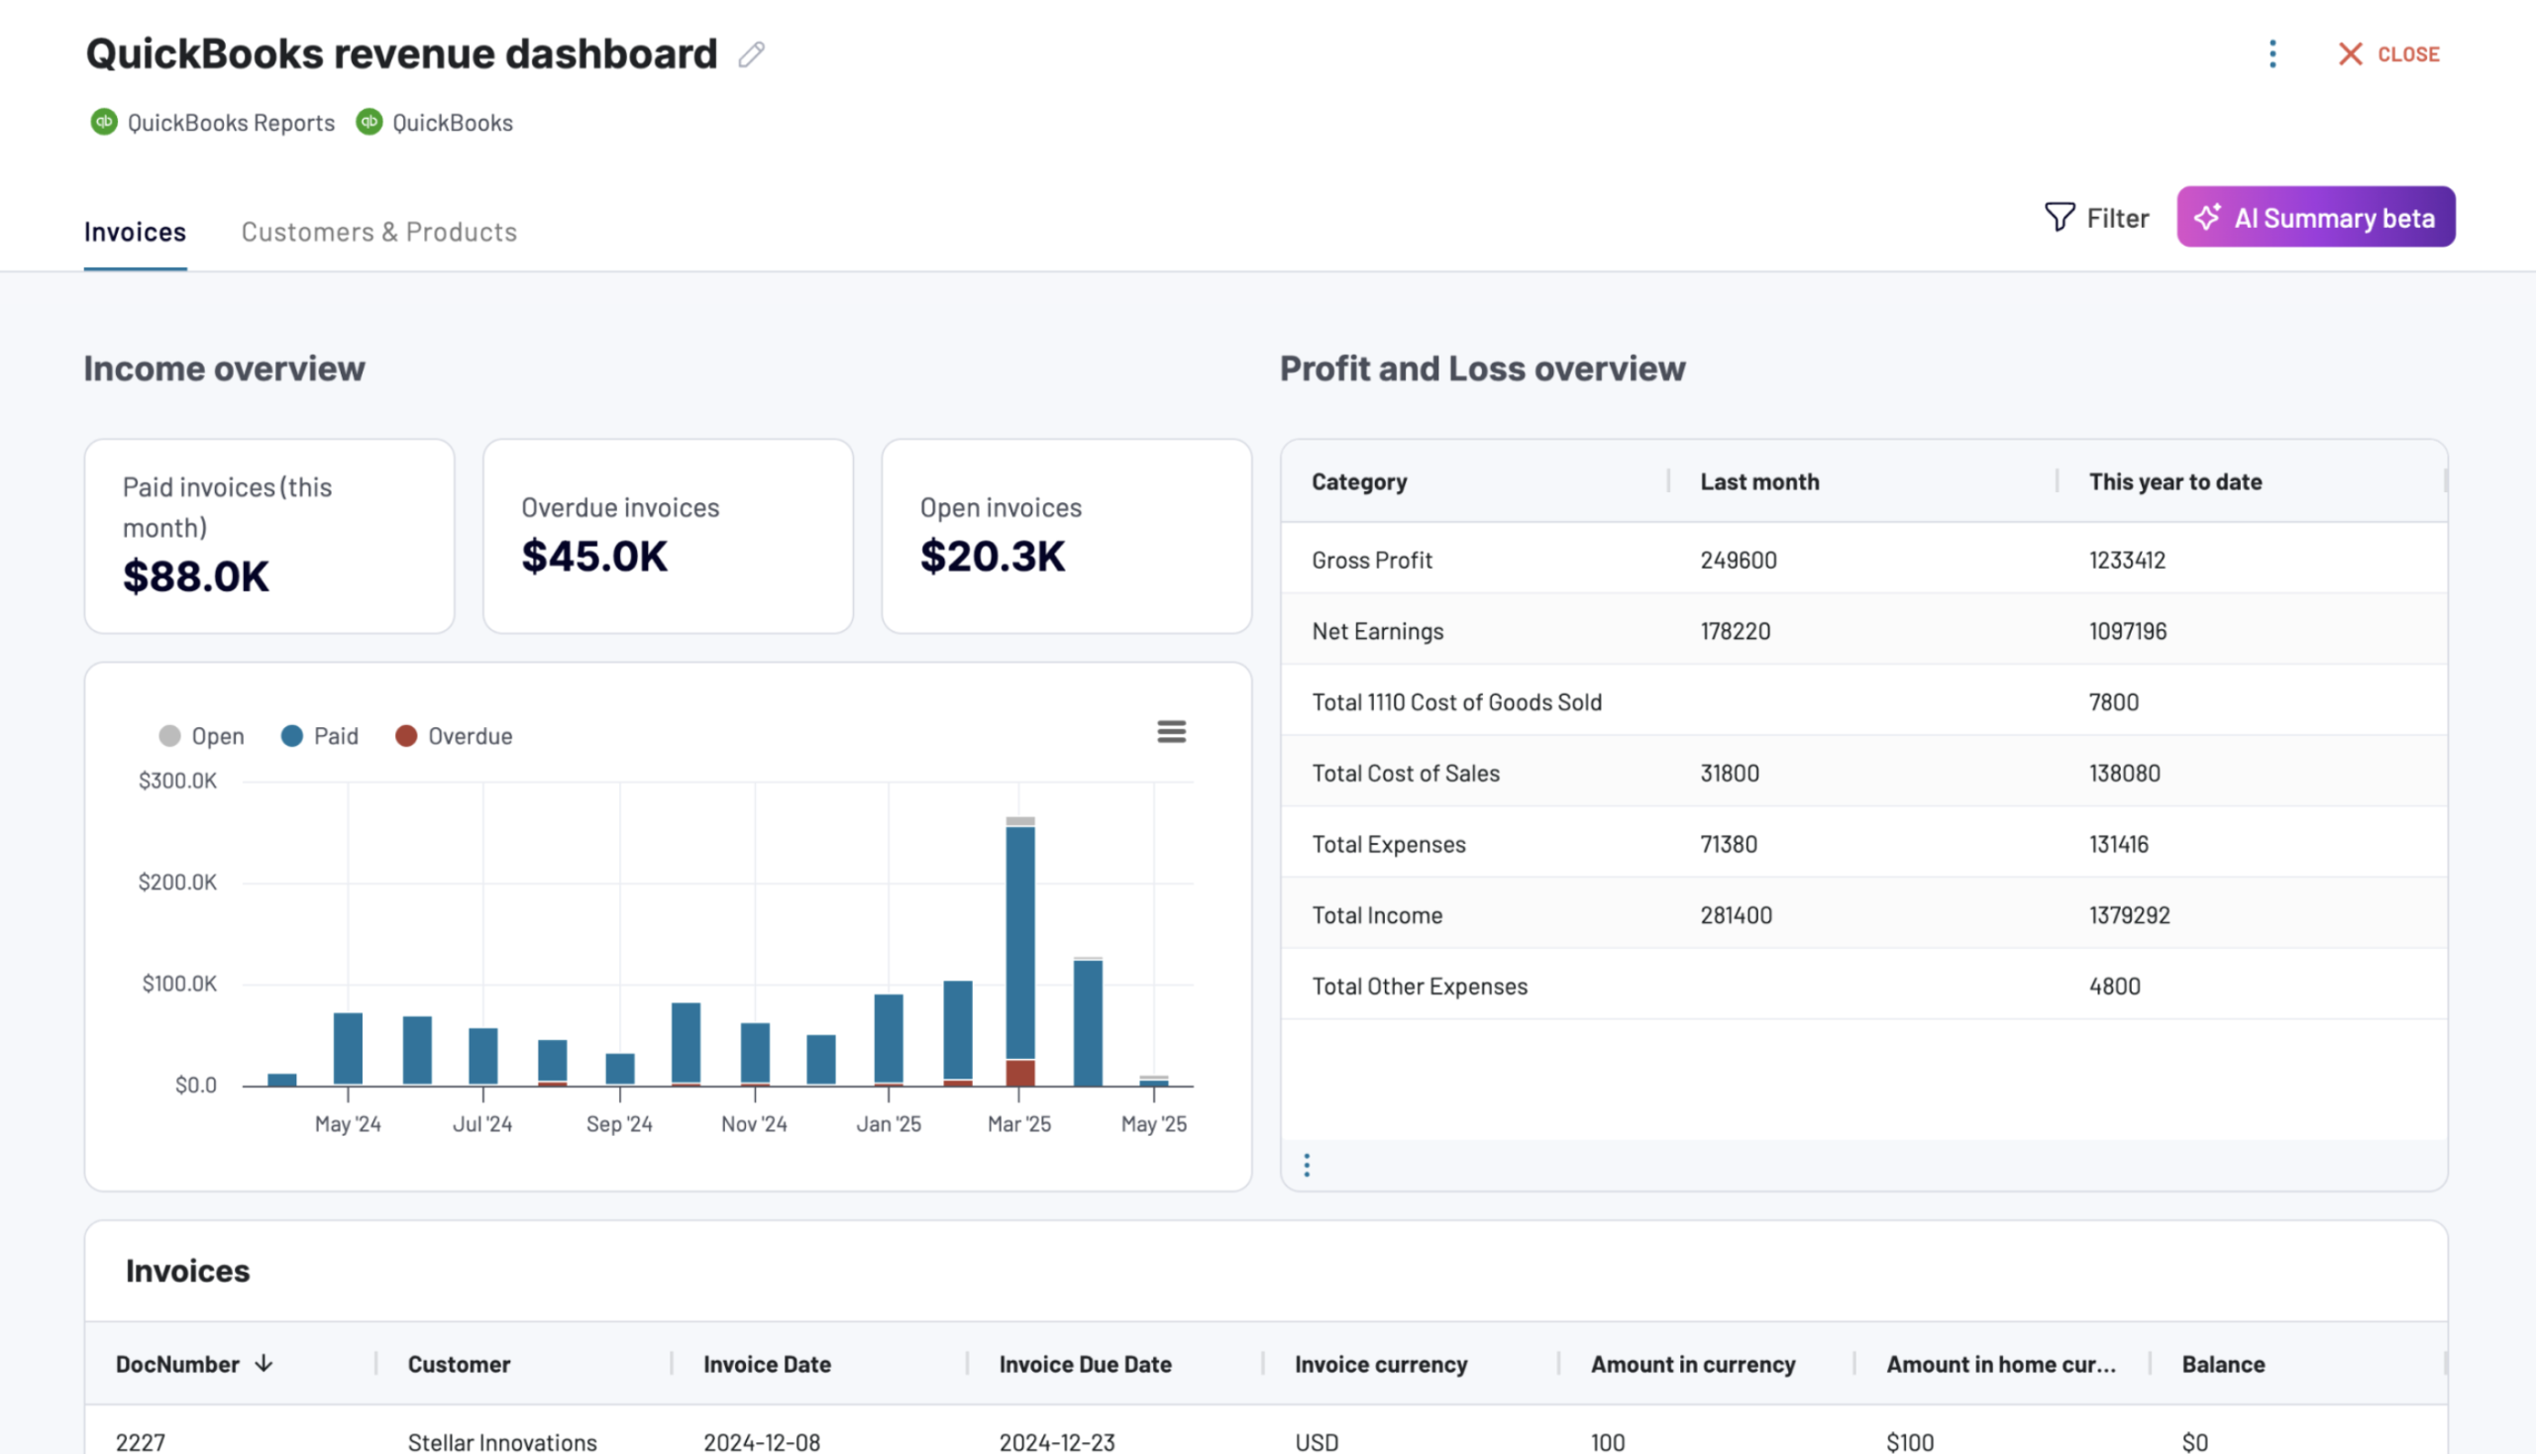Click Total 1110 Cost of Goods Sold
The width and height of the screenshot is (2536, 1454).
(1457, 702)
